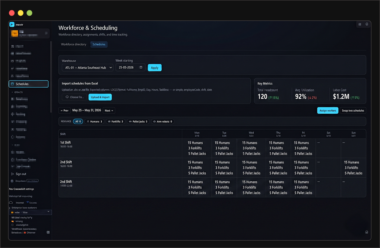Toggle the Humans resource filter
The width and height of the screenshot is (380, 248).
click(95, 121)
